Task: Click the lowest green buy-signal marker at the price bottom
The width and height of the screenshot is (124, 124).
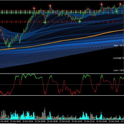Action: pos(9,46)
